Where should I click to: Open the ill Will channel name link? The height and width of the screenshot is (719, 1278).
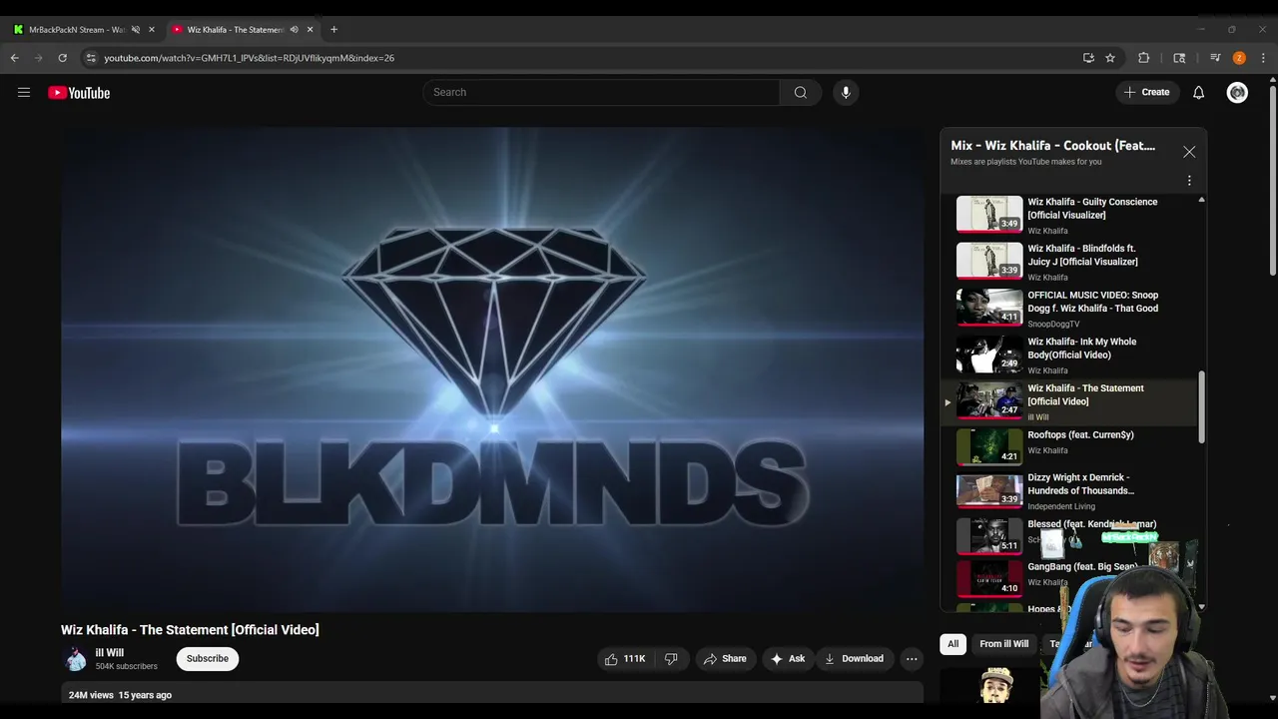[x=109, y=652]
